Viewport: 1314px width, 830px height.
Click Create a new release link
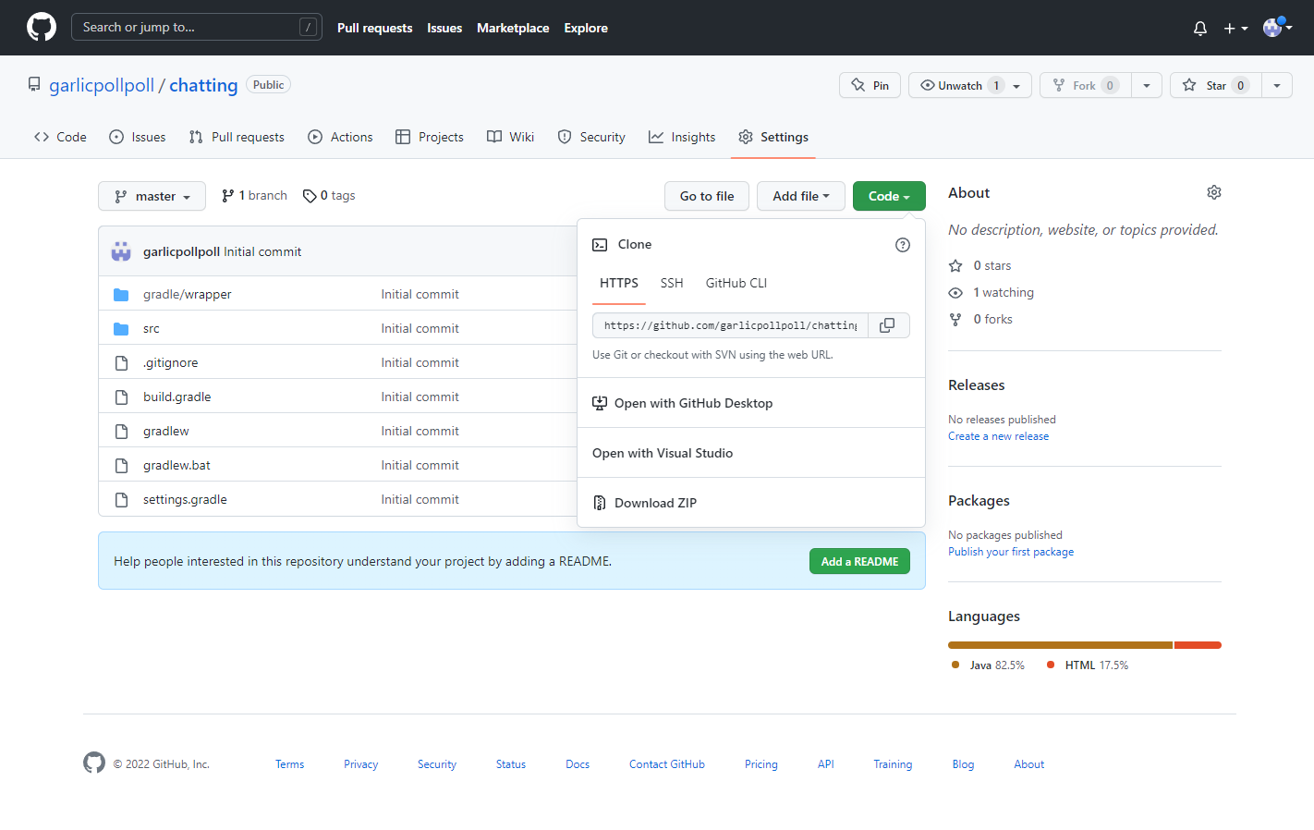pyautogui.click(x=998, y=436)
